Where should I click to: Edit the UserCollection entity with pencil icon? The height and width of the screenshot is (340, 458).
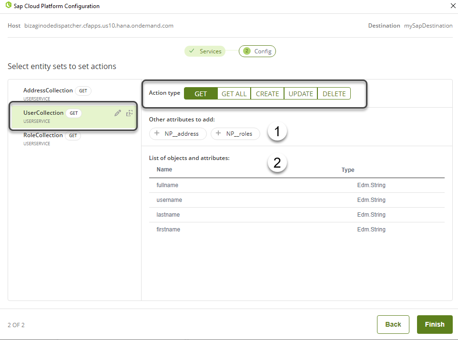tap(118, 113)
